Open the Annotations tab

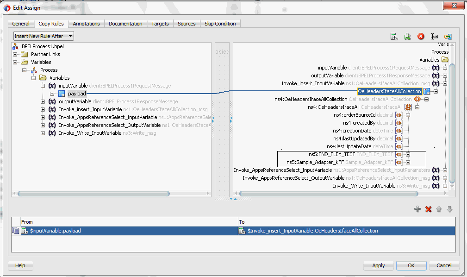click(x=87, y=24)
